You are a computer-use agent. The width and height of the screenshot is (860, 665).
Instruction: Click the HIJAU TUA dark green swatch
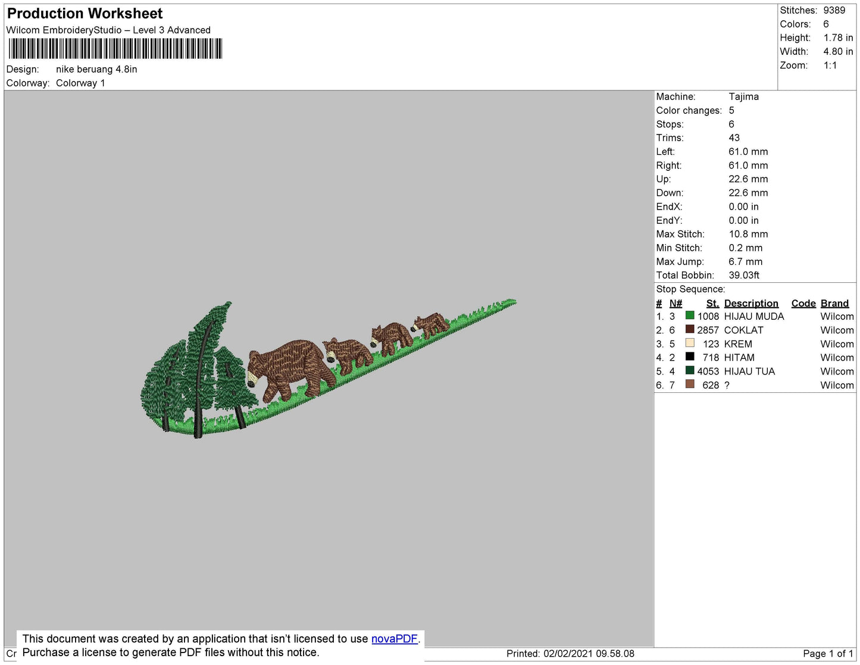[x=690, y=370]
